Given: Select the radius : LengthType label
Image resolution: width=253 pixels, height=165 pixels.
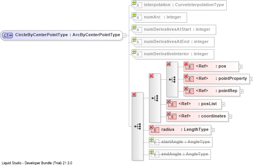Looking at the screenshot, I should tap(185, 129).
